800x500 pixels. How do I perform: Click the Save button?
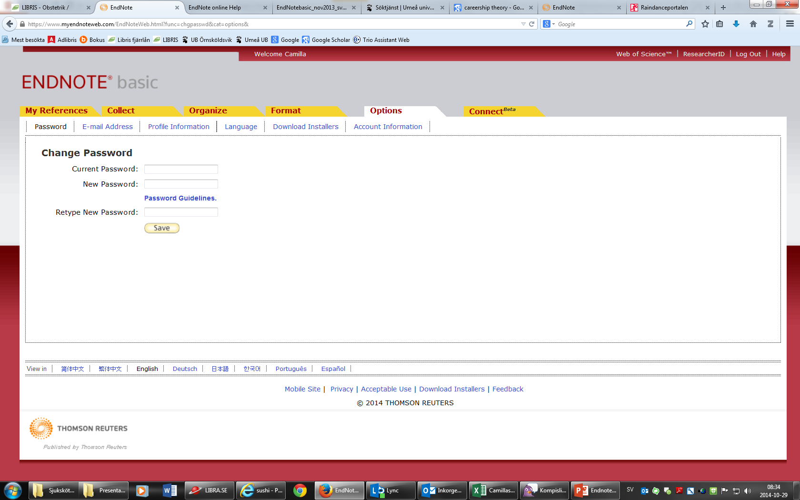[x=162, y=228]
